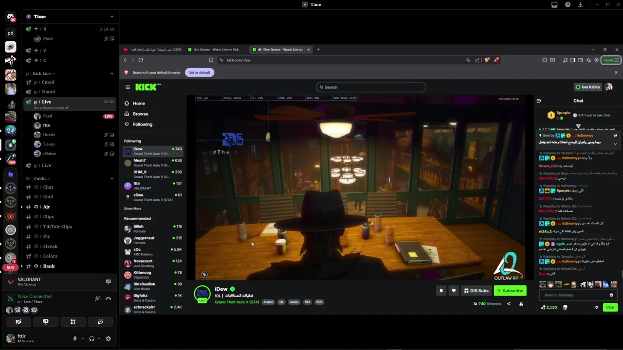Search Kick using the search box
This screenshot has height=350, width=623.
(371, 87)
